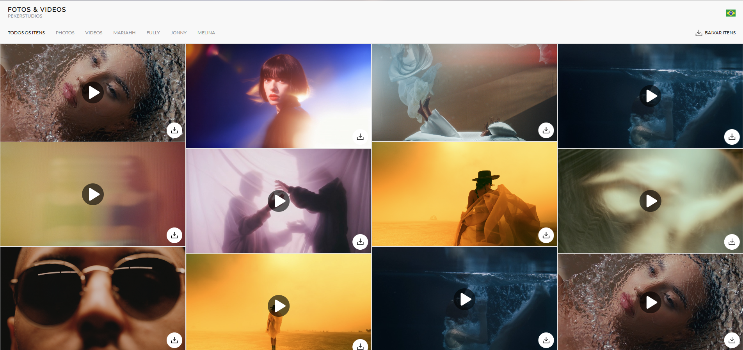The height and width of the screenshot is (350, 743).
Task: Click the Brazil flag language icon
Action: 731,13
